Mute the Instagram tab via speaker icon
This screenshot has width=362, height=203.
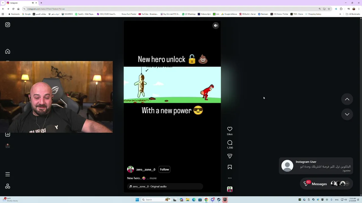33,3
